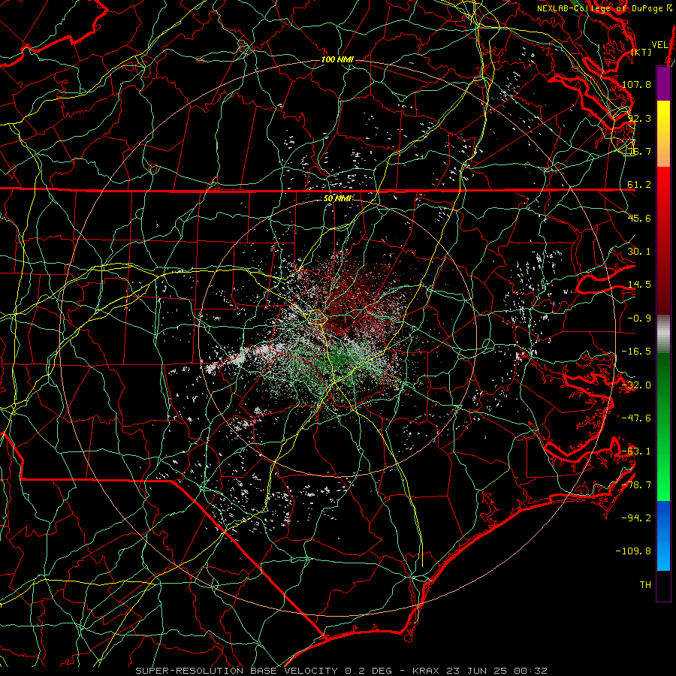Click the 92.3 velocity scale value
676x676 pixels.
coord(639,118)
